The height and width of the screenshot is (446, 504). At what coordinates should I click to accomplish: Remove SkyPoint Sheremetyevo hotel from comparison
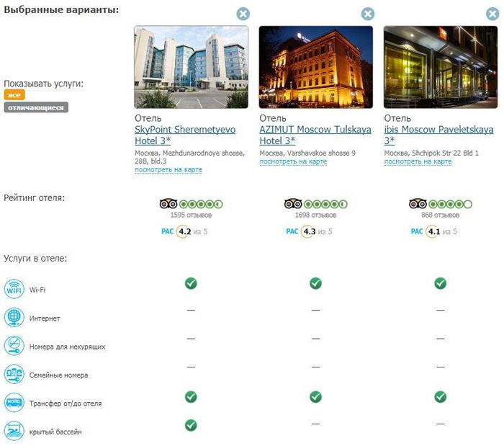coord(243,14)
